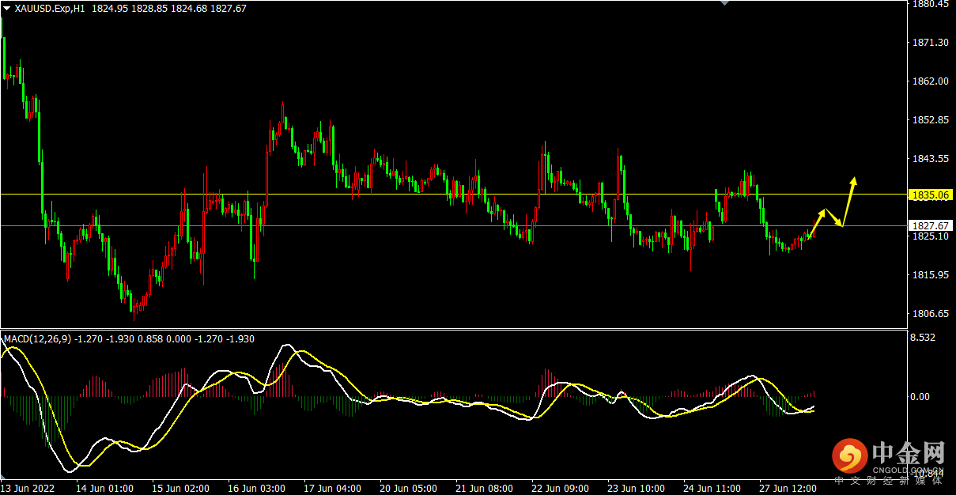Click the chart shift triangle marker at top

point(723,3)
